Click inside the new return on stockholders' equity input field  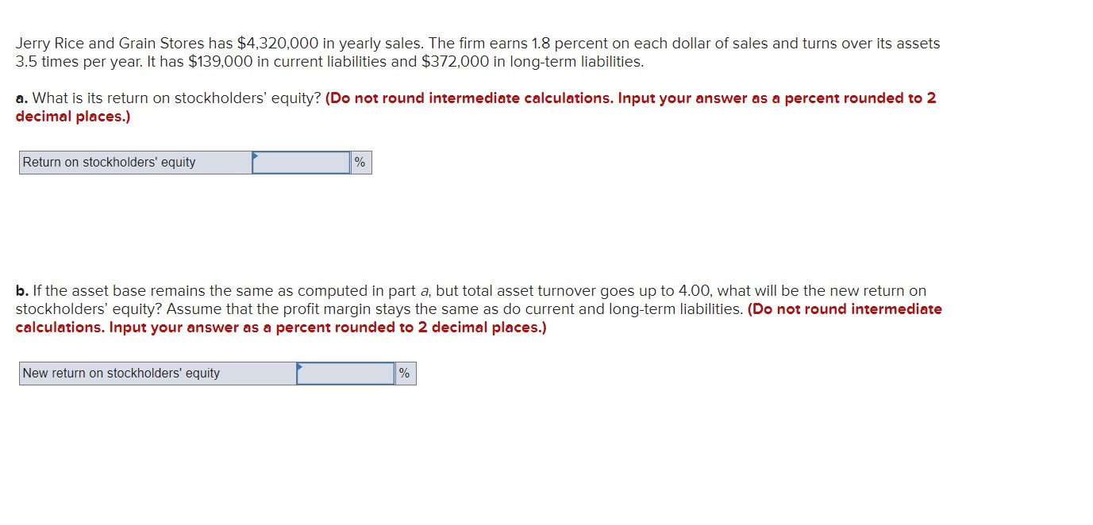tap(345, 373)
